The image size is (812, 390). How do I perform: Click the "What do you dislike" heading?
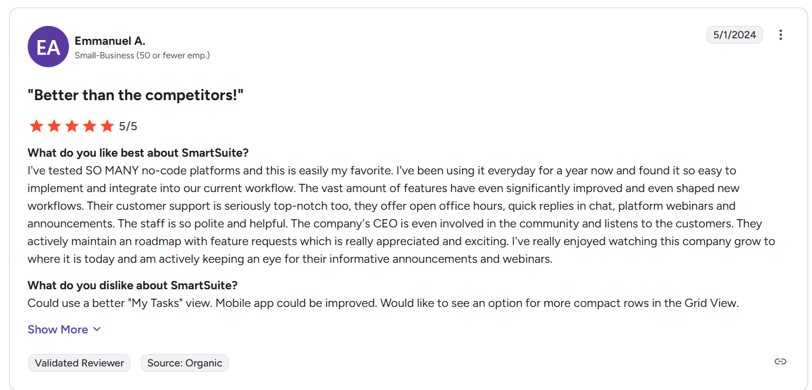133,285
